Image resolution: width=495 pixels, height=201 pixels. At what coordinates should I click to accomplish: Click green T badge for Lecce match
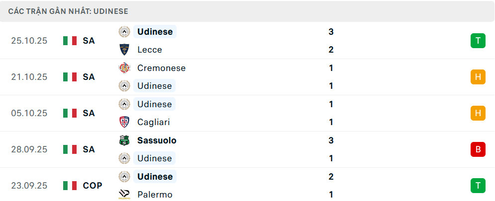[x=478, y=41]
